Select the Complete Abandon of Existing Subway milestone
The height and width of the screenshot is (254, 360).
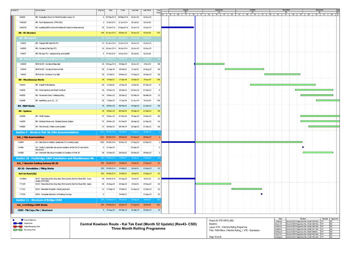point(262,194)
